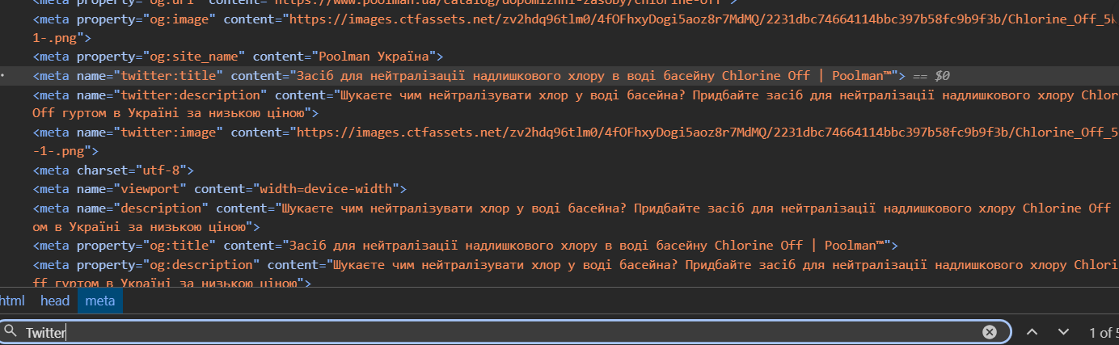The height and width of the screenshot is (345, 1119).
Task: Go to next search result
Action: (x=1063, y=332)
